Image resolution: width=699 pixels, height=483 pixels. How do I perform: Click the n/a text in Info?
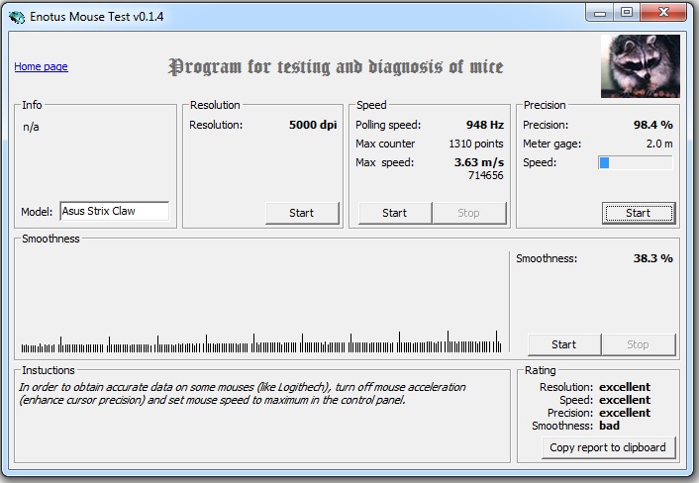[x=31, y=128]
